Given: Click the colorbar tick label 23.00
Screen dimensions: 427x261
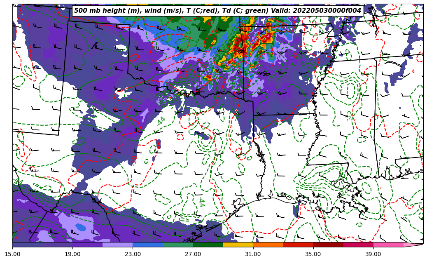Looking at the screenshot, I should [133, 254].
